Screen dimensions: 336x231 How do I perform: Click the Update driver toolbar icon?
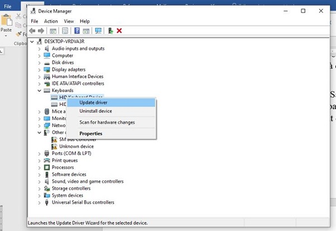[x=110, y=31]
